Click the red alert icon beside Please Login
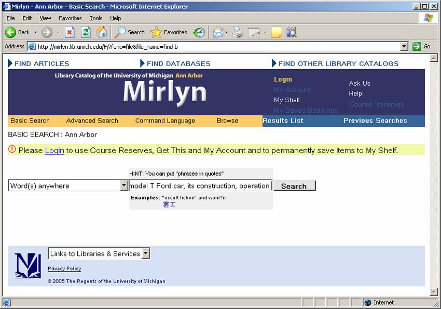This screenshot has width=441, height=309. pyautogui.click(x=12, y=149)
